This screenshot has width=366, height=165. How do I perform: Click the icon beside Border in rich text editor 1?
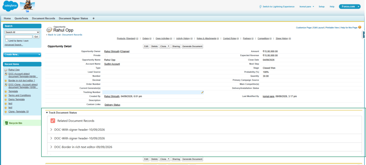(x=6, y=80)
